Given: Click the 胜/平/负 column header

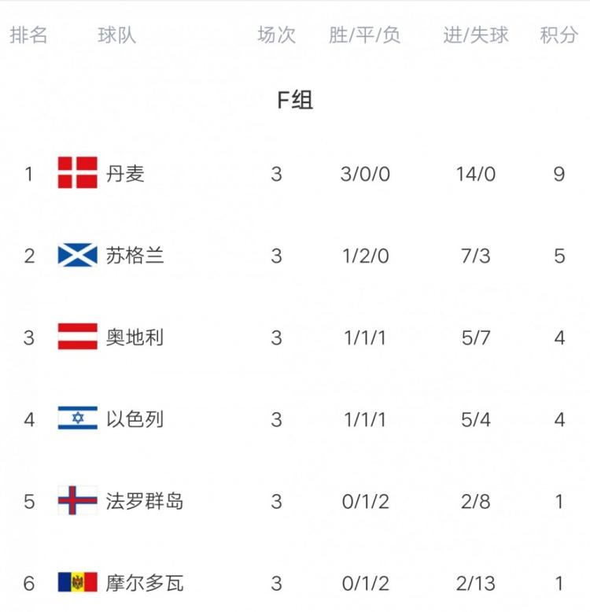Looking at the screenshot, I should coord(365,35).
